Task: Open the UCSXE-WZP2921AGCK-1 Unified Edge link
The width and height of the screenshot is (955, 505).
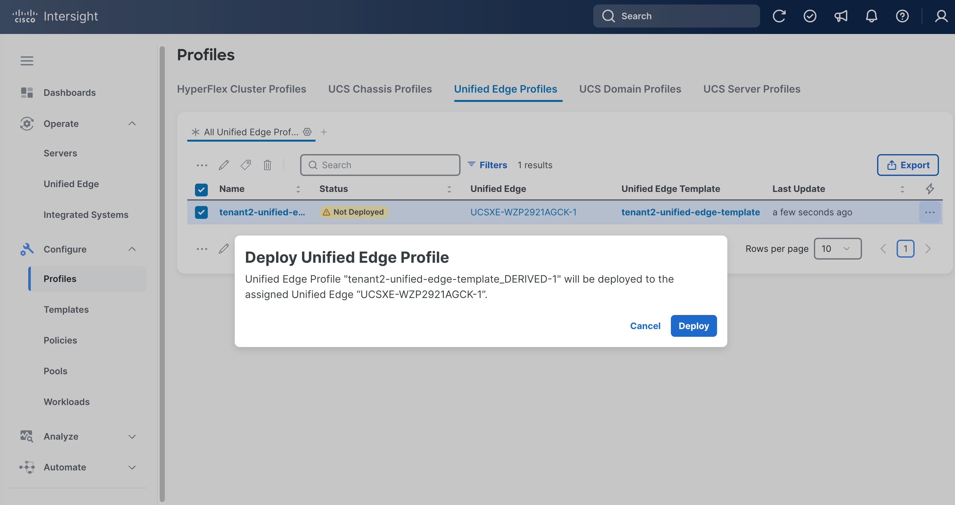Action: [x=523, y=212]
